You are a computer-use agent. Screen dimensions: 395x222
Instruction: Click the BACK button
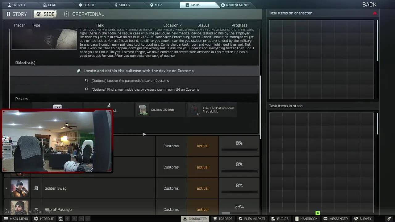tap(369, 4)
